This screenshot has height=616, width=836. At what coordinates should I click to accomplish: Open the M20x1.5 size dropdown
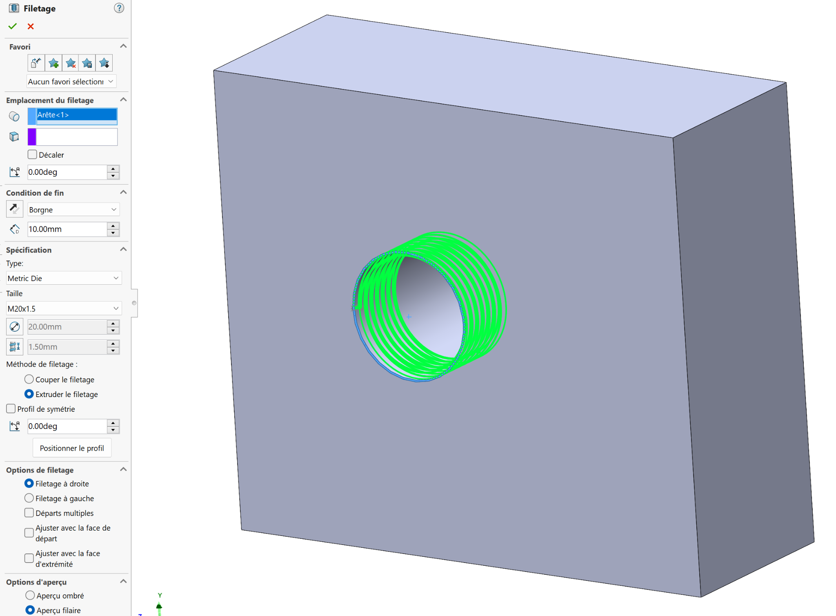click(64, 309)
